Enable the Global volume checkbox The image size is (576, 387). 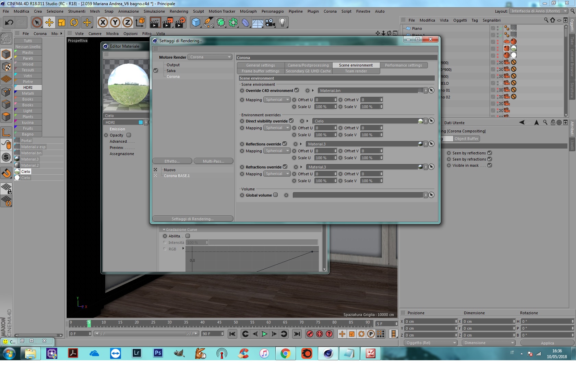click(276, 195)
